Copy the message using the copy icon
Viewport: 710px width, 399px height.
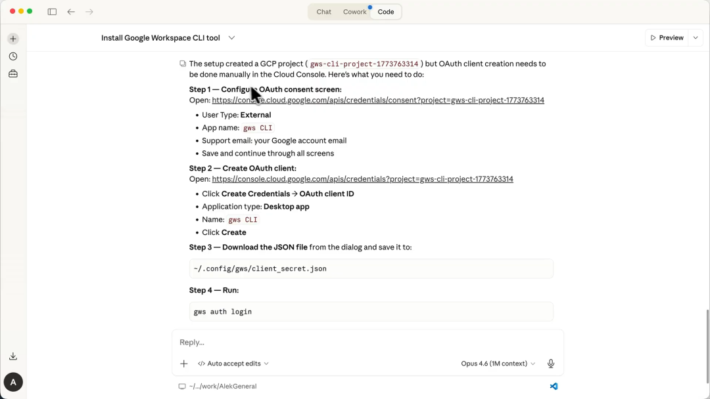[183, 64]
